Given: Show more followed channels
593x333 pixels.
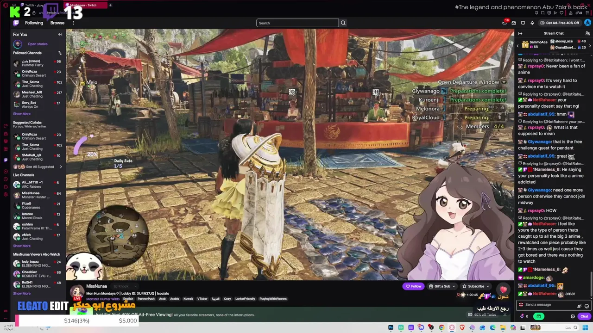Looking at the screenshot, I should [22, 114].
